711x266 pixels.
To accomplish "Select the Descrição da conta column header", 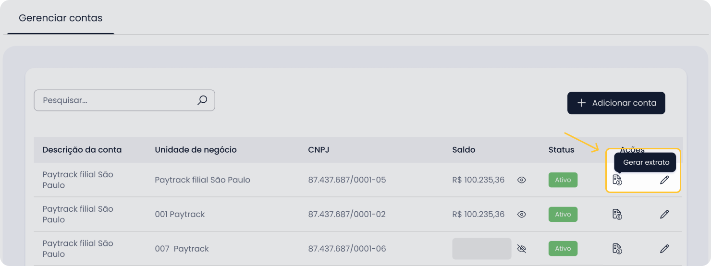I will (82, 150).
